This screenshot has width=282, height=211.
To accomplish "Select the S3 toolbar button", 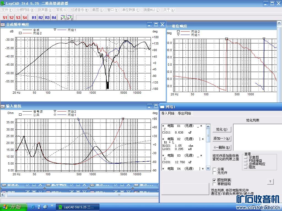I will pos(18,18).
